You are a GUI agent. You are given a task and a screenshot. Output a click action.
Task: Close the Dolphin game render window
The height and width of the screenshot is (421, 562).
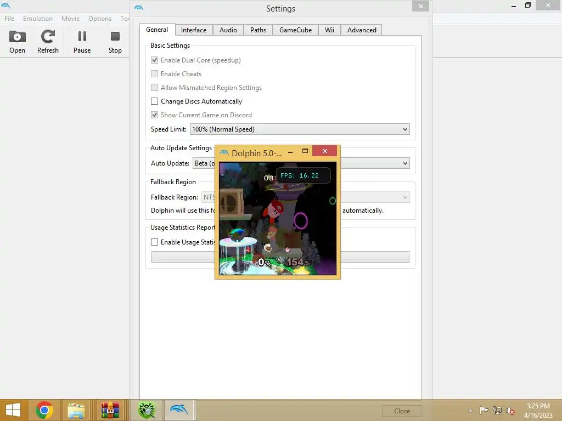(325, 151)
